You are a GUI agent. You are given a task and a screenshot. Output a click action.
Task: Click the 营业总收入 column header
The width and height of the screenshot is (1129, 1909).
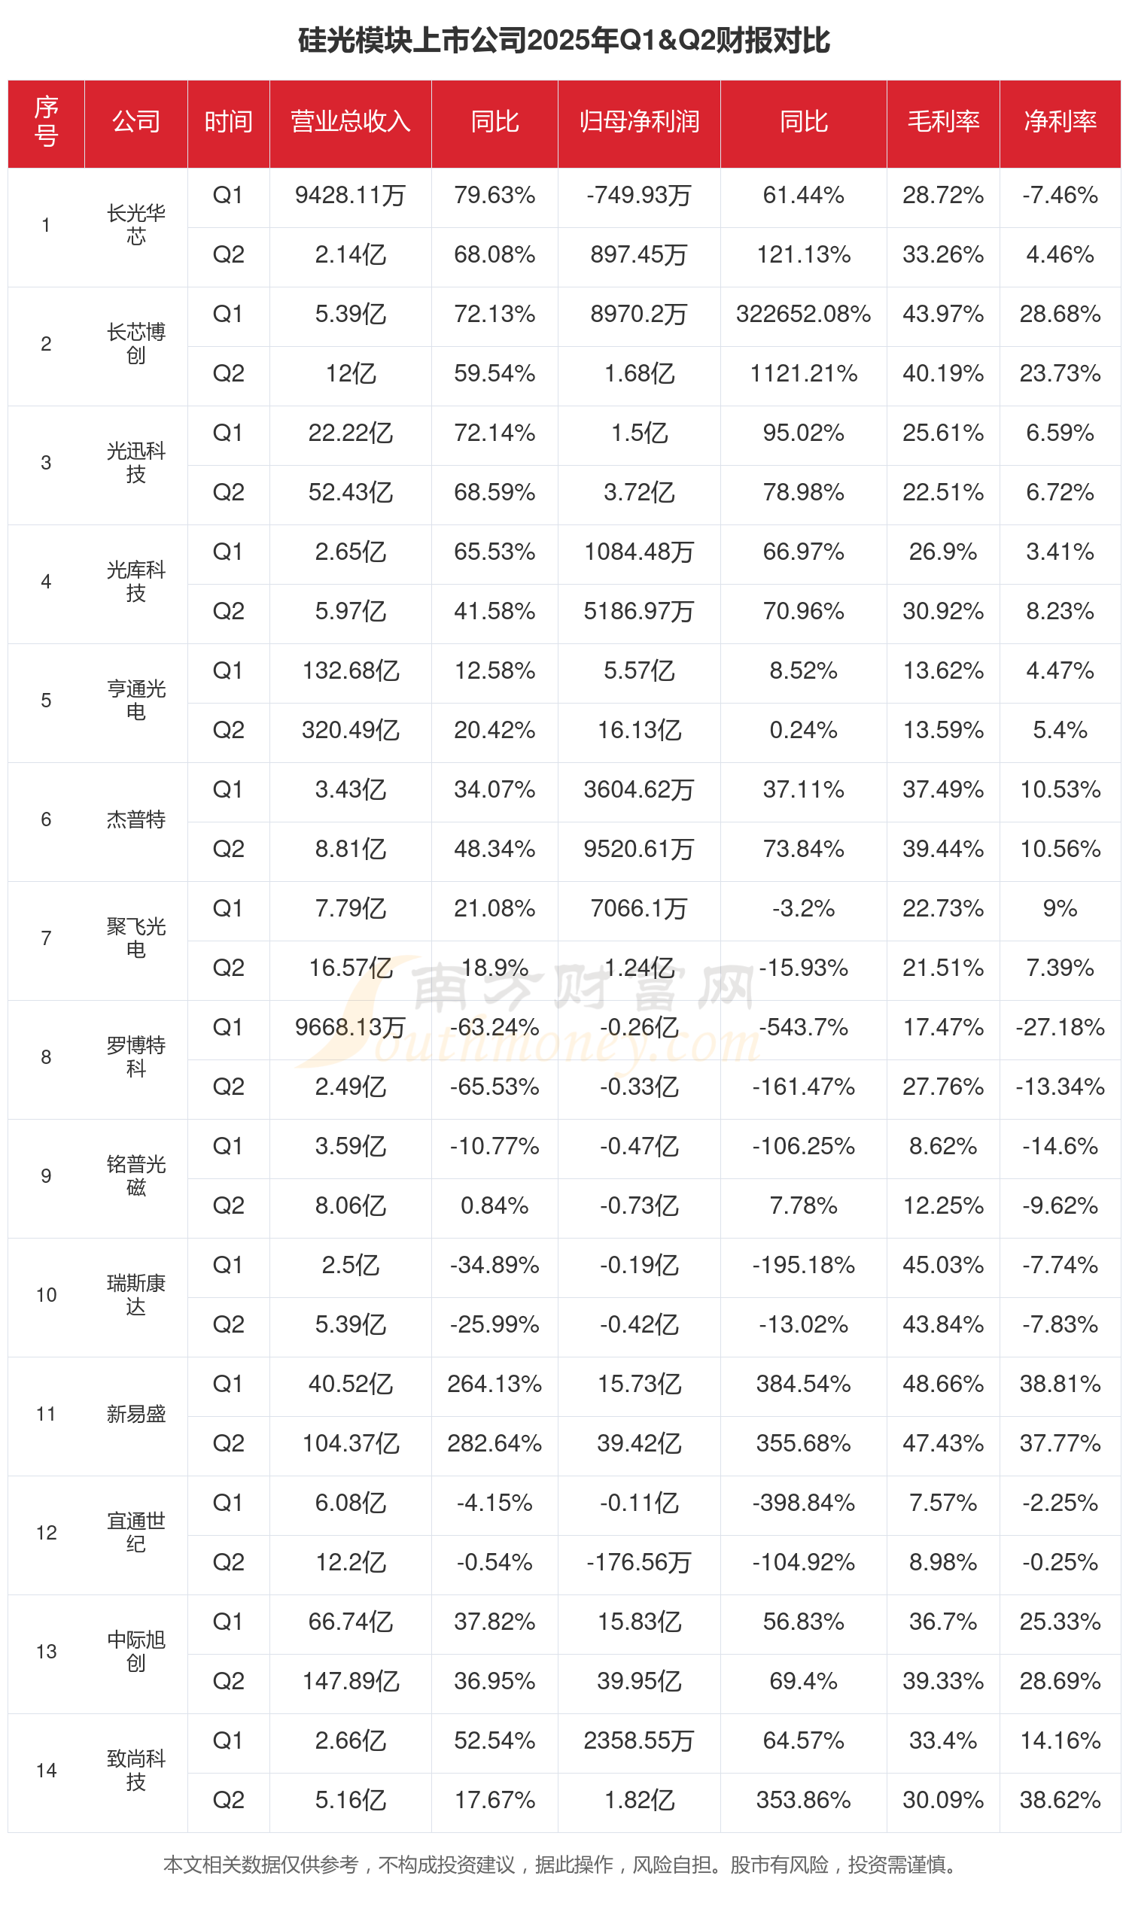(350, 122)
